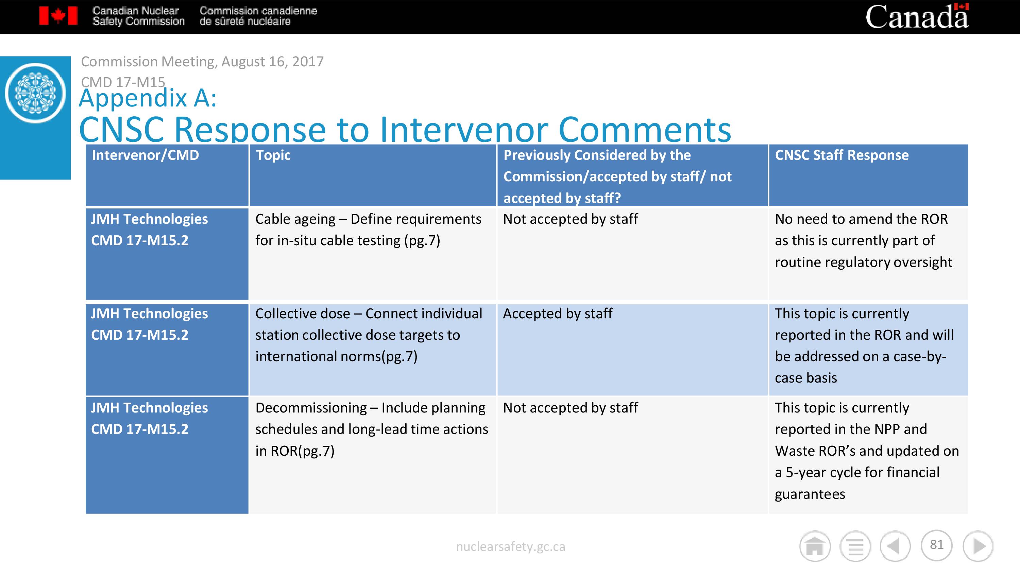This screenshot has height=574, width=1020.
Task: Click the 'Topic' column header
Action: (373, 175)
